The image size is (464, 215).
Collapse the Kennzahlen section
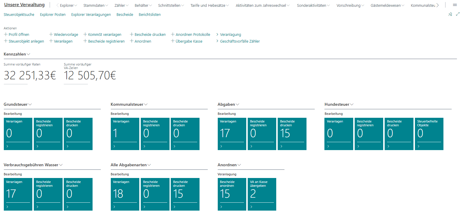[17, 54]
